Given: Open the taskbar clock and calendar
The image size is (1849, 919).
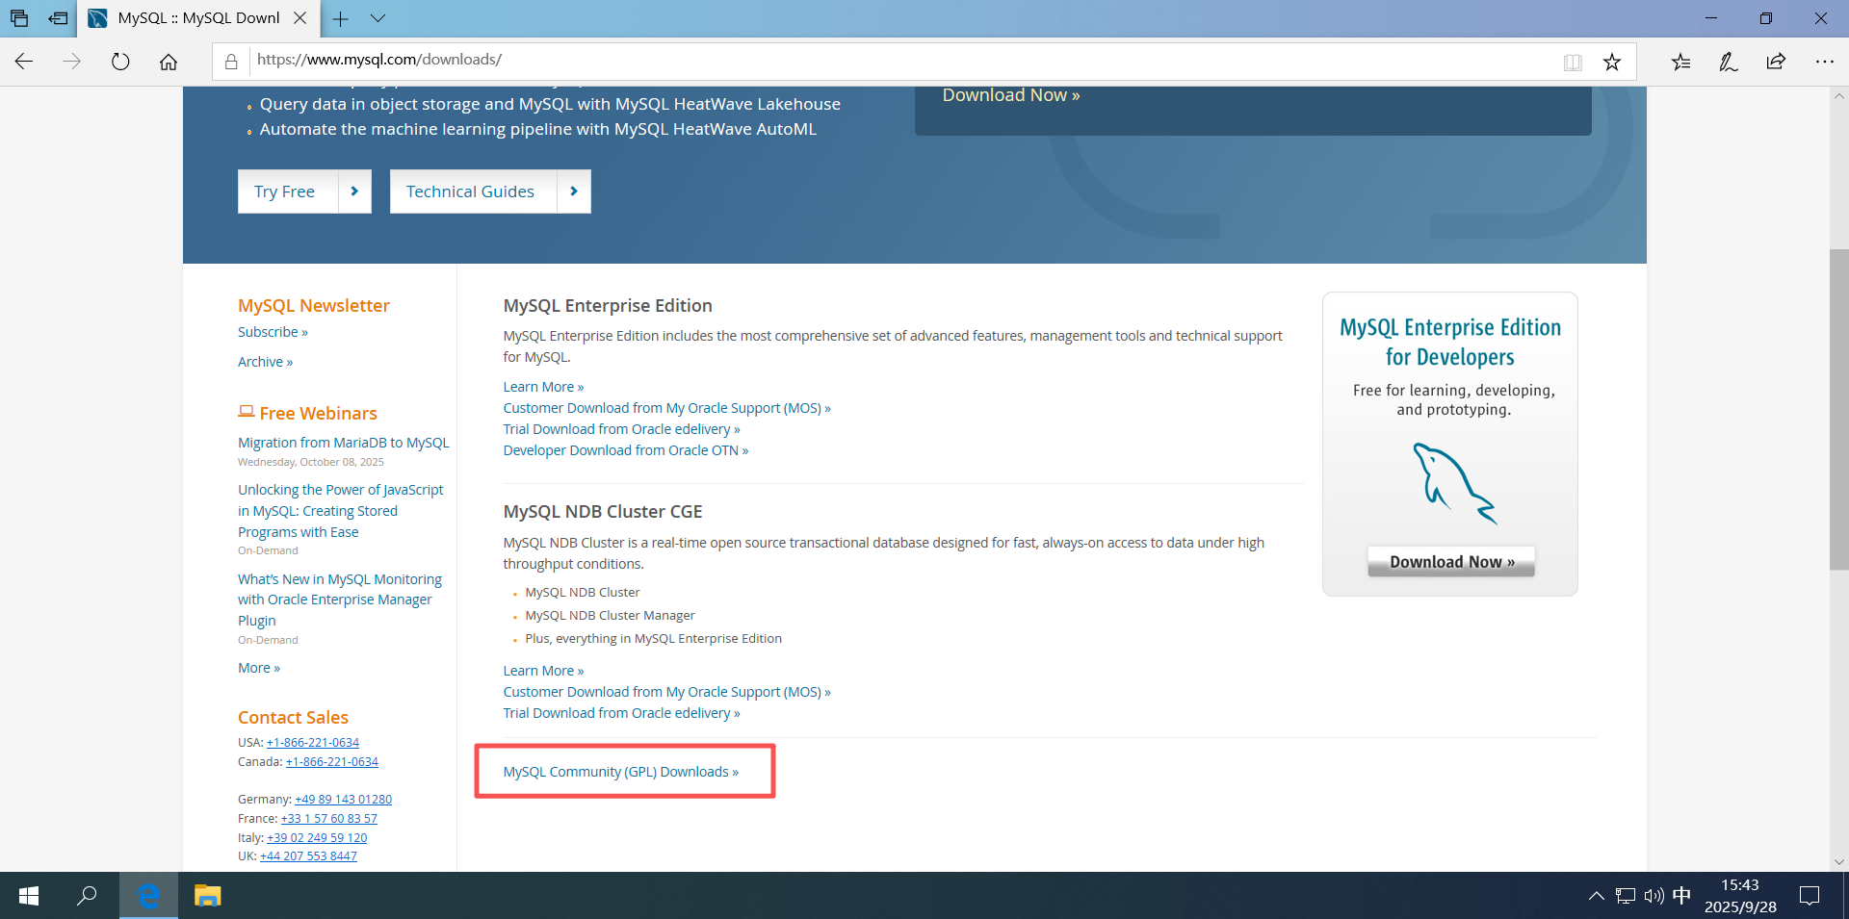Looking at the screenshot, I should pos(1740,896).
